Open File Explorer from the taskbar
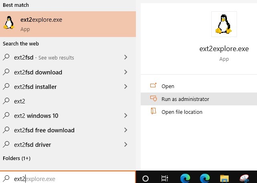This screenshot has height=183, width=257. [x=224, y=179]
